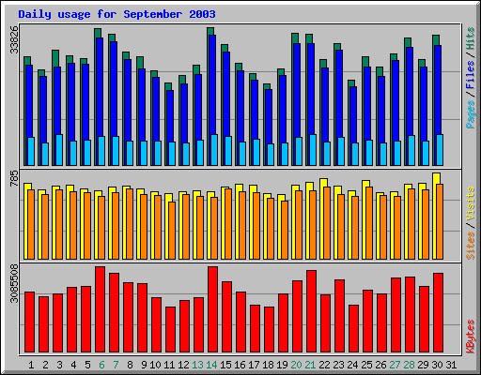Click the red KBytes bar for day 21
Image resolution: width=481 pixels, height=375 pixels.
[311, 311]
